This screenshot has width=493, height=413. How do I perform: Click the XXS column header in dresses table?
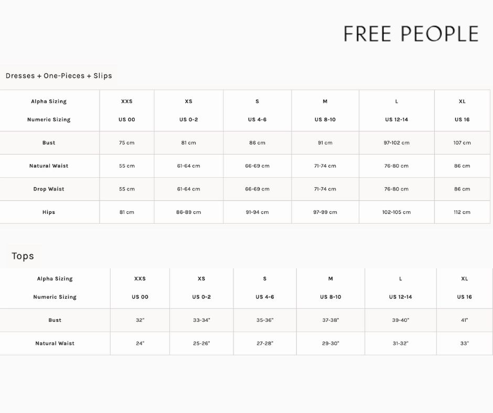[127, 101]
